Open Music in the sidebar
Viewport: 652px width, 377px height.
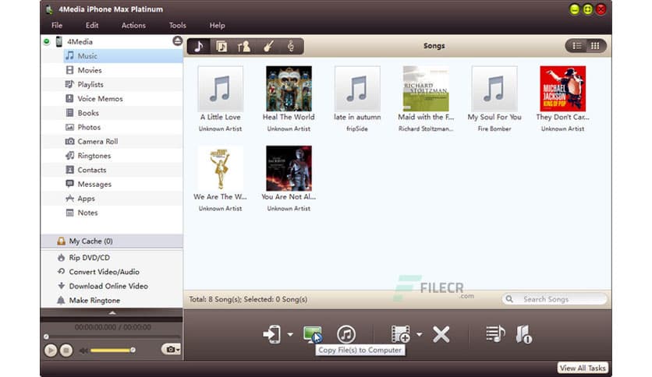(x=123, y=56)
